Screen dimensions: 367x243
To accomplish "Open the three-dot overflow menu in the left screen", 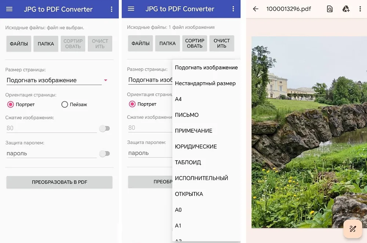I will tap(112, 9).
